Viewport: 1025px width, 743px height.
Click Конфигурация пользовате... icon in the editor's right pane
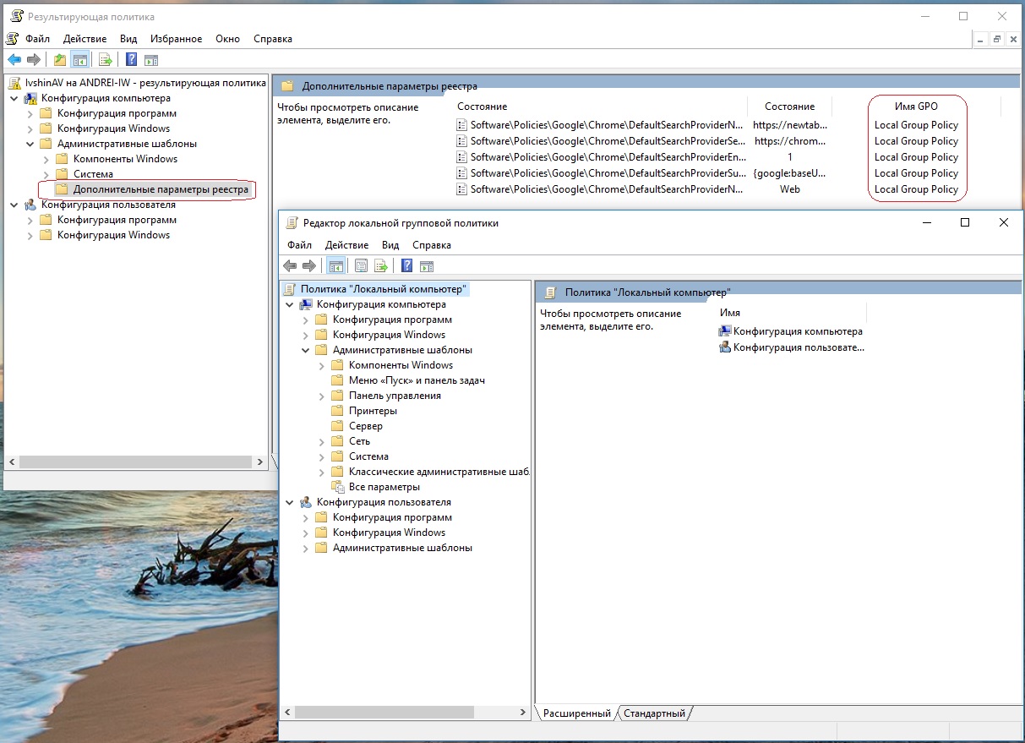(725, 347)
